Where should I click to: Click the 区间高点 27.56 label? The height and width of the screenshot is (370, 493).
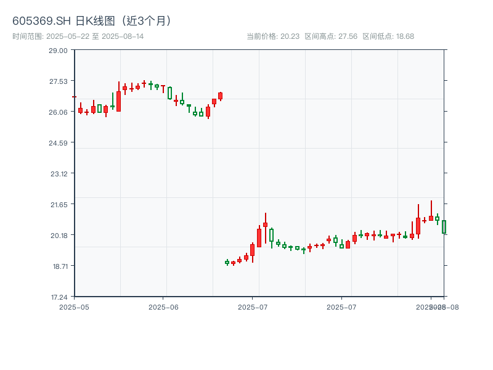coord(331,36)
